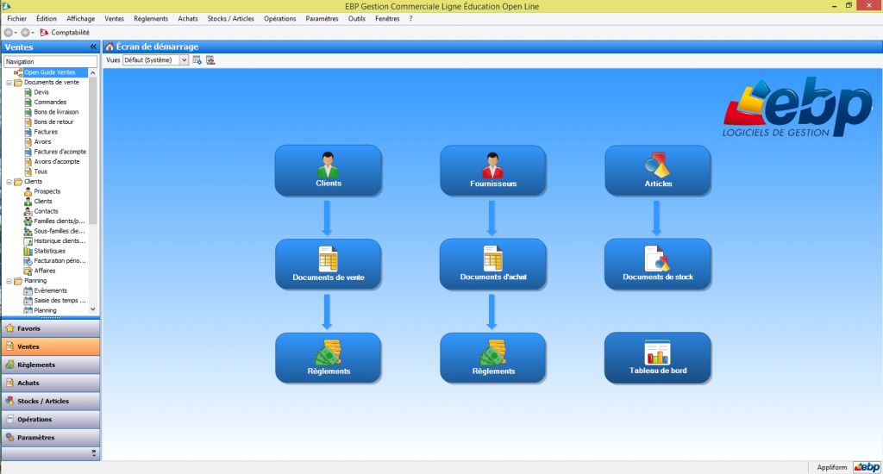Click the Navigation search field
Image resolution: width=883 pixels, height=474 pixels.
51,61
